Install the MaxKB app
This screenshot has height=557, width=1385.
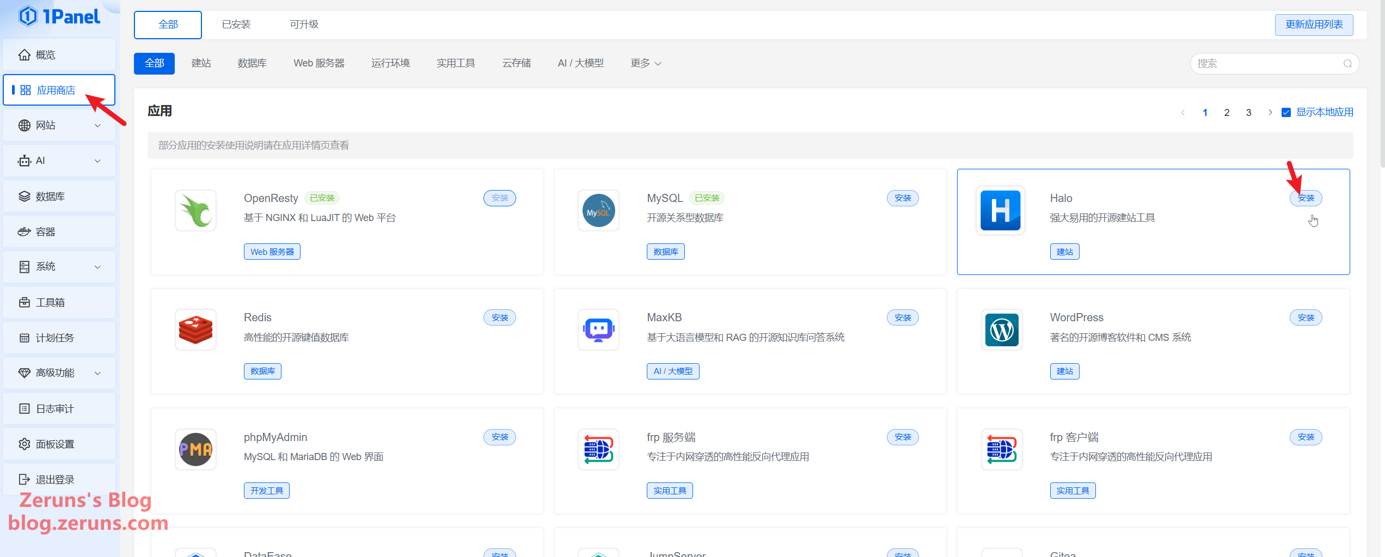pyautogui.click(x=903, y=318)
